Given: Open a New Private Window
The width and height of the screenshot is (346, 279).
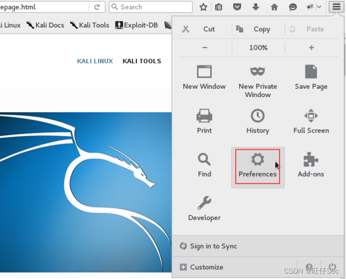Looking at the screenshot, I should point(258,82).
